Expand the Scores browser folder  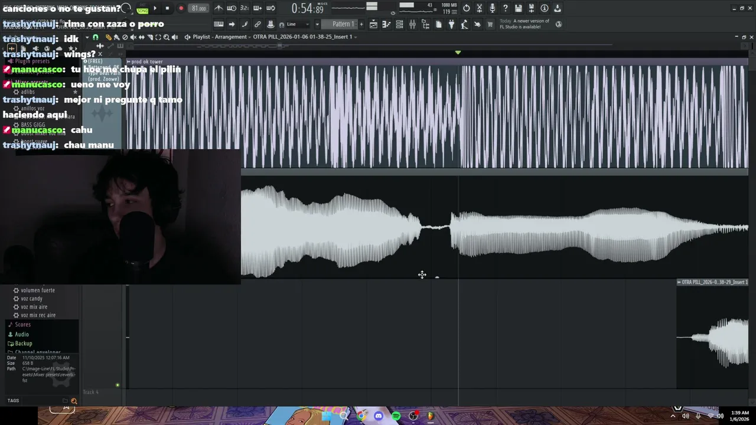tap(22, 324)
